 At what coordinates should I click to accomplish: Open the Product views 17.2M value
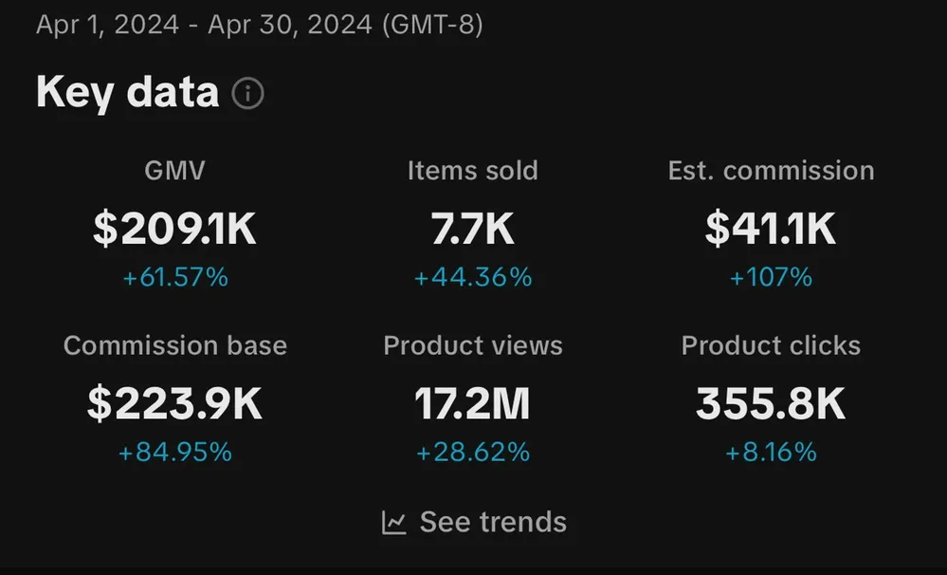tap(472, 403)
